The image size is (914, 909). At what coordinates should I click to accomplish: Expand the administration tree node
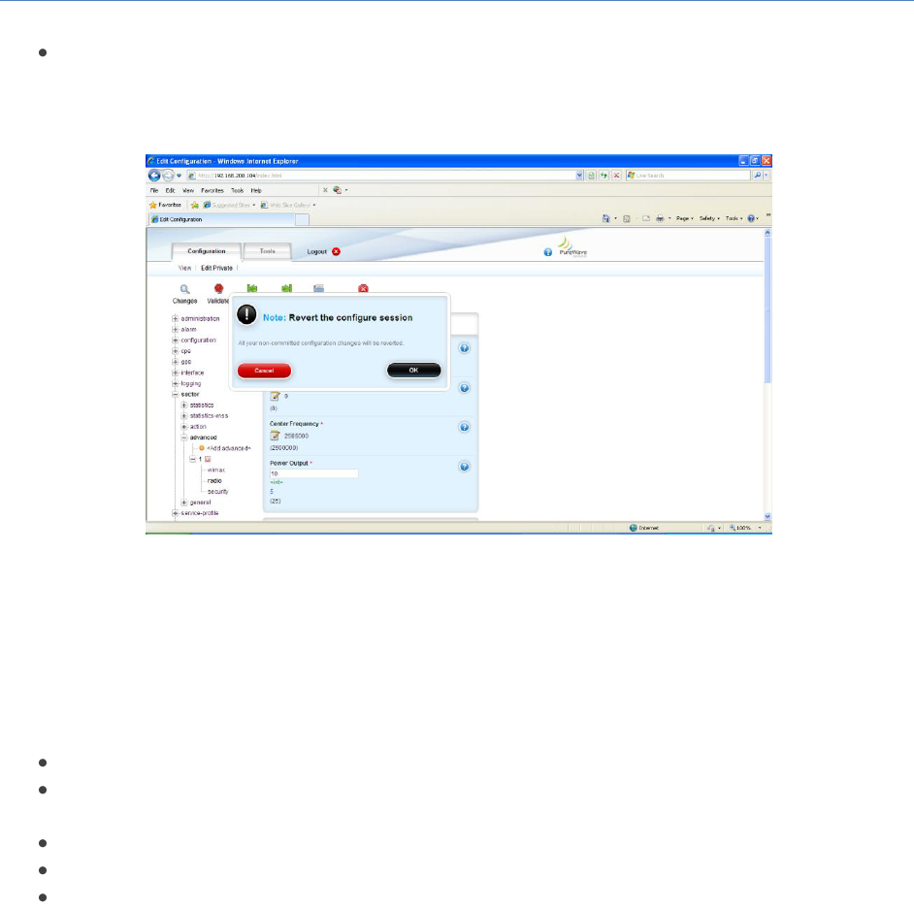(x=175, y=319)
